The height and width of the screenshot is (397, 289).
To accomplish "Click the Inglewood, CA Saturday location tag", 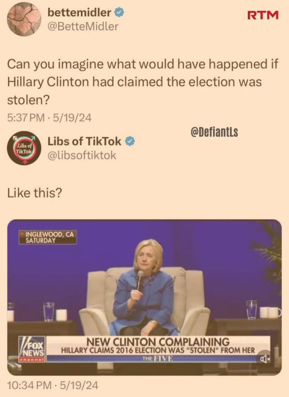I will point(48,237).
